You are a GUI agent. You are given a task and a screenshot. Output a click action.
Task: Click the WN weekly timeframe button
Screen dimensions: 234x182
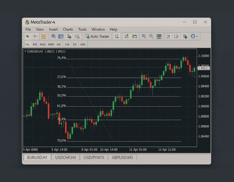[83, 44]
